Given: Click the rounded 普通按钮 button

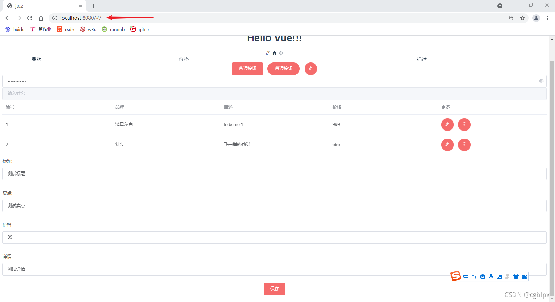Looking at the screenshot, I should pos(283,69).
